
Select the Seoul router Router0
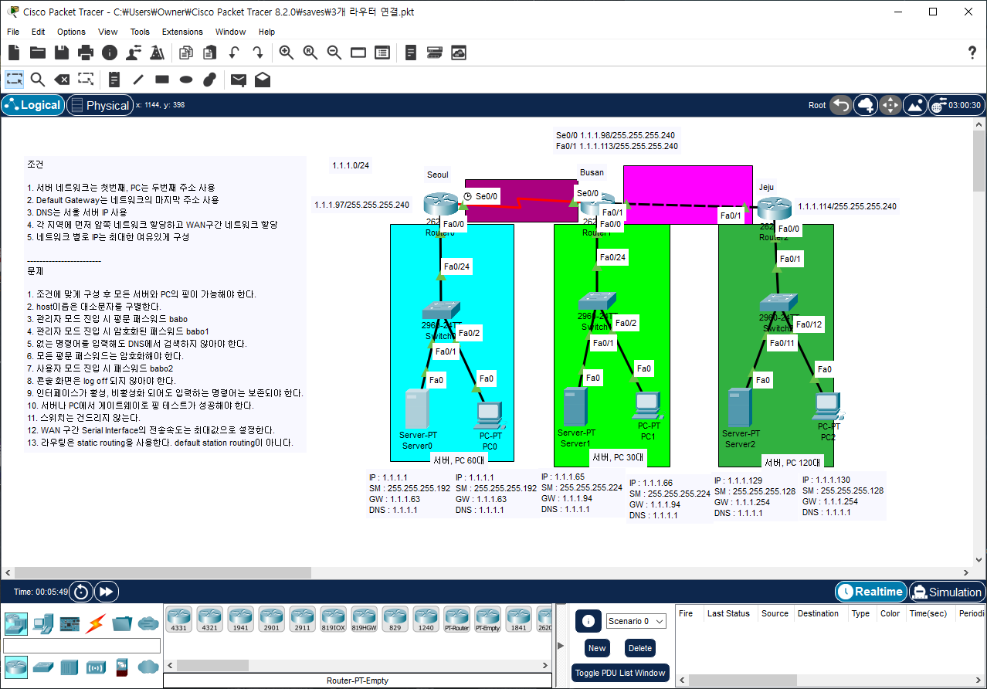(x=440, y=205)
